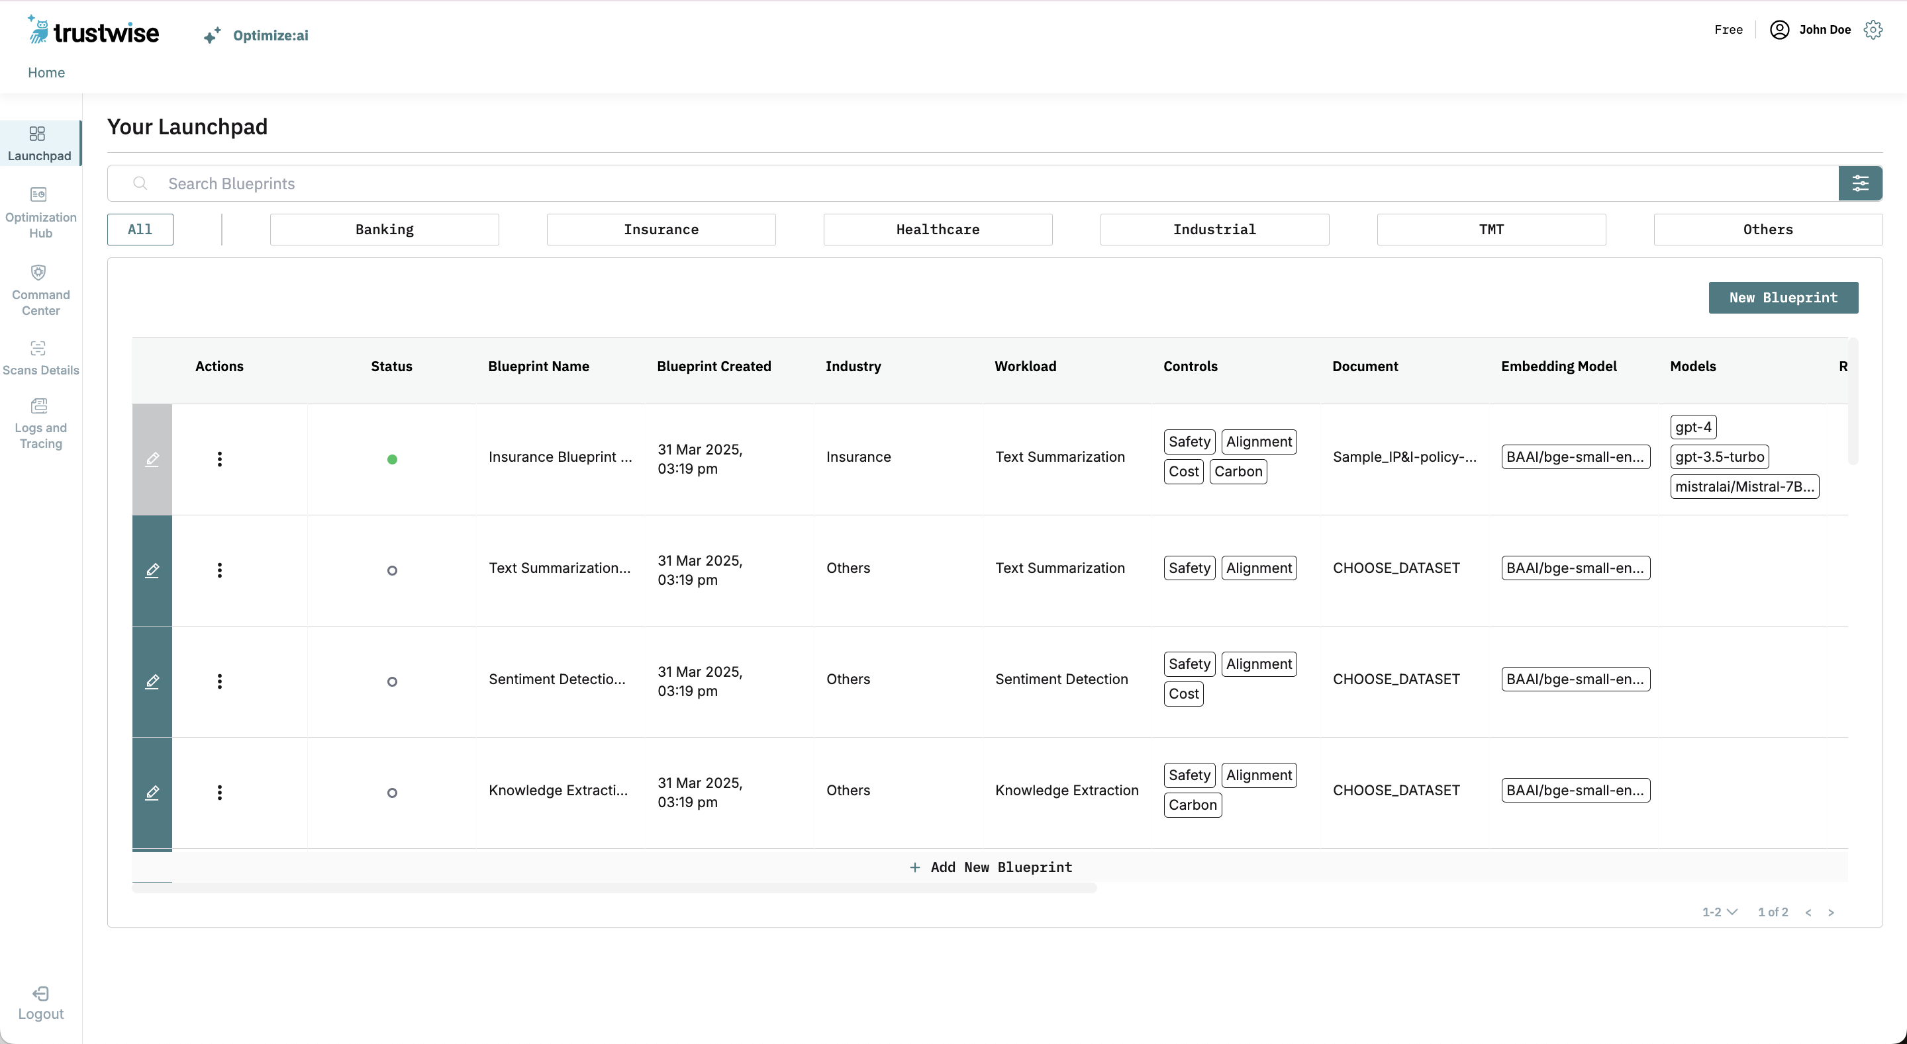Click the Logout icon
Screen dimensions: 1907x1044
click(x=40, y=994)
